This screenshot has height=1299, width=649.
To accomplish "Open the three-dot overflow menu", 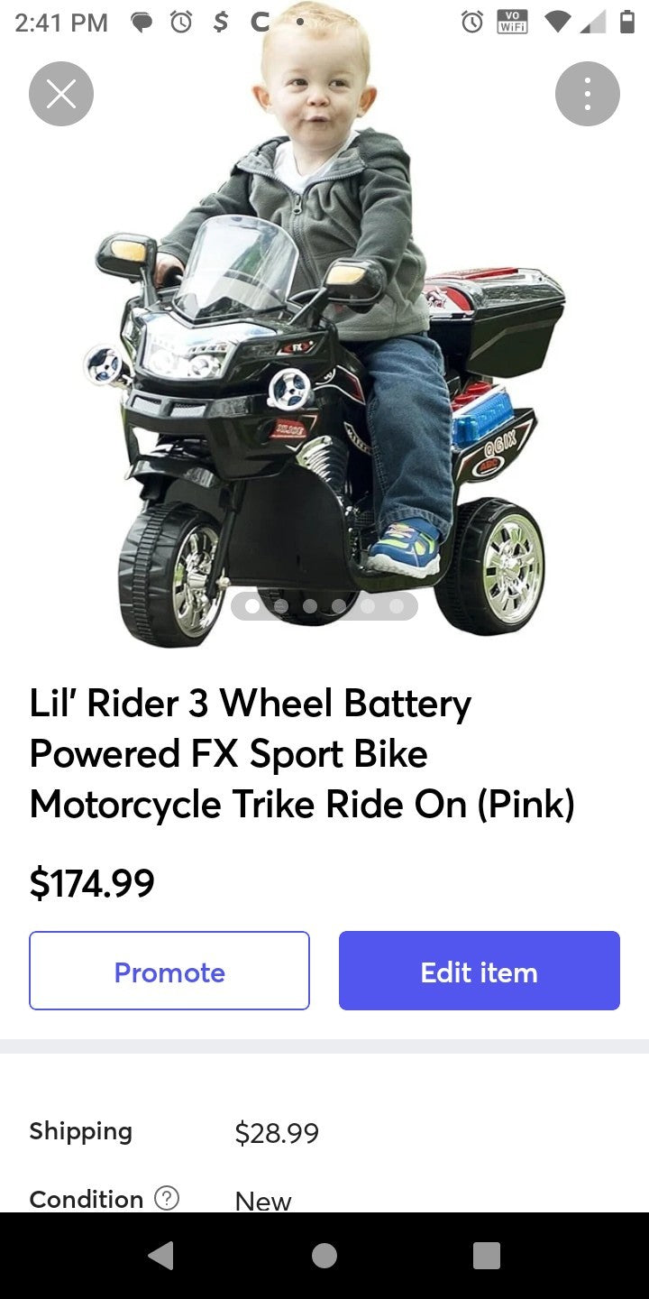I will (588, 94).
